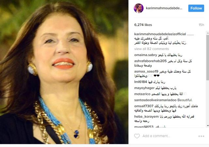Viewport: 209px width, 147px height.
Task: View all 82 comments
Action: point(152,49)
